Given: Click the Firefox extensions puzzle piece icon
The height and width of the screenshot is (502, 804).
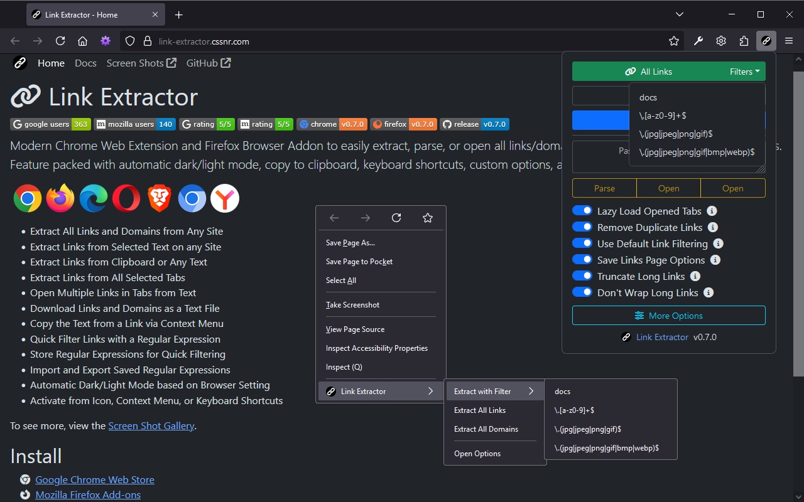Looking at the screenshot, I should tap(744, 40).
